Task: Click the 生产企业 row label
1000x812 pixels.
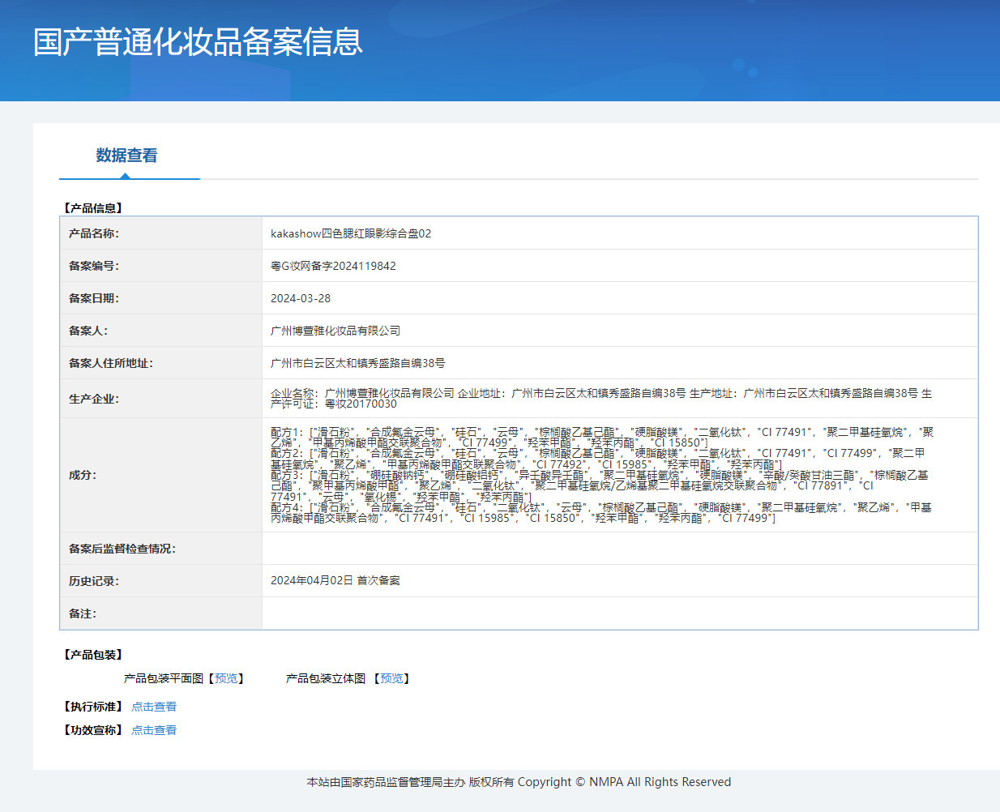Action: click(94, 399)
